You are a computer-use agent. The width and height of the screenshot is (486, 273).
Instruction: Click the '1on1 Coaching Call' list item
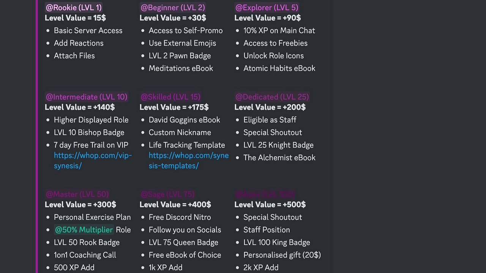tap(85, 255)
